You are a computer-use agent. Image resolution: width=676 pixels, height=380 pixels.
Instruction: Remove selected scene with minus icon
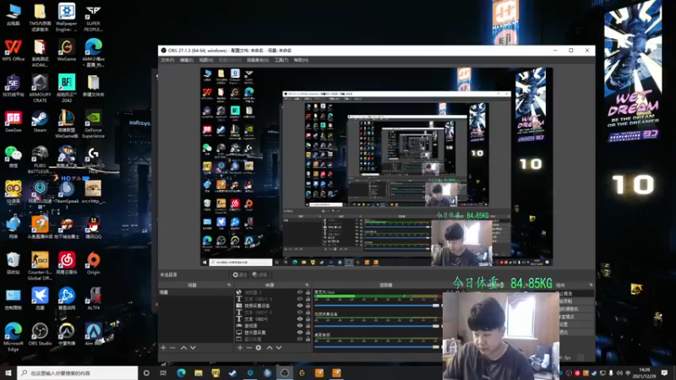click(x=172, y=347)
